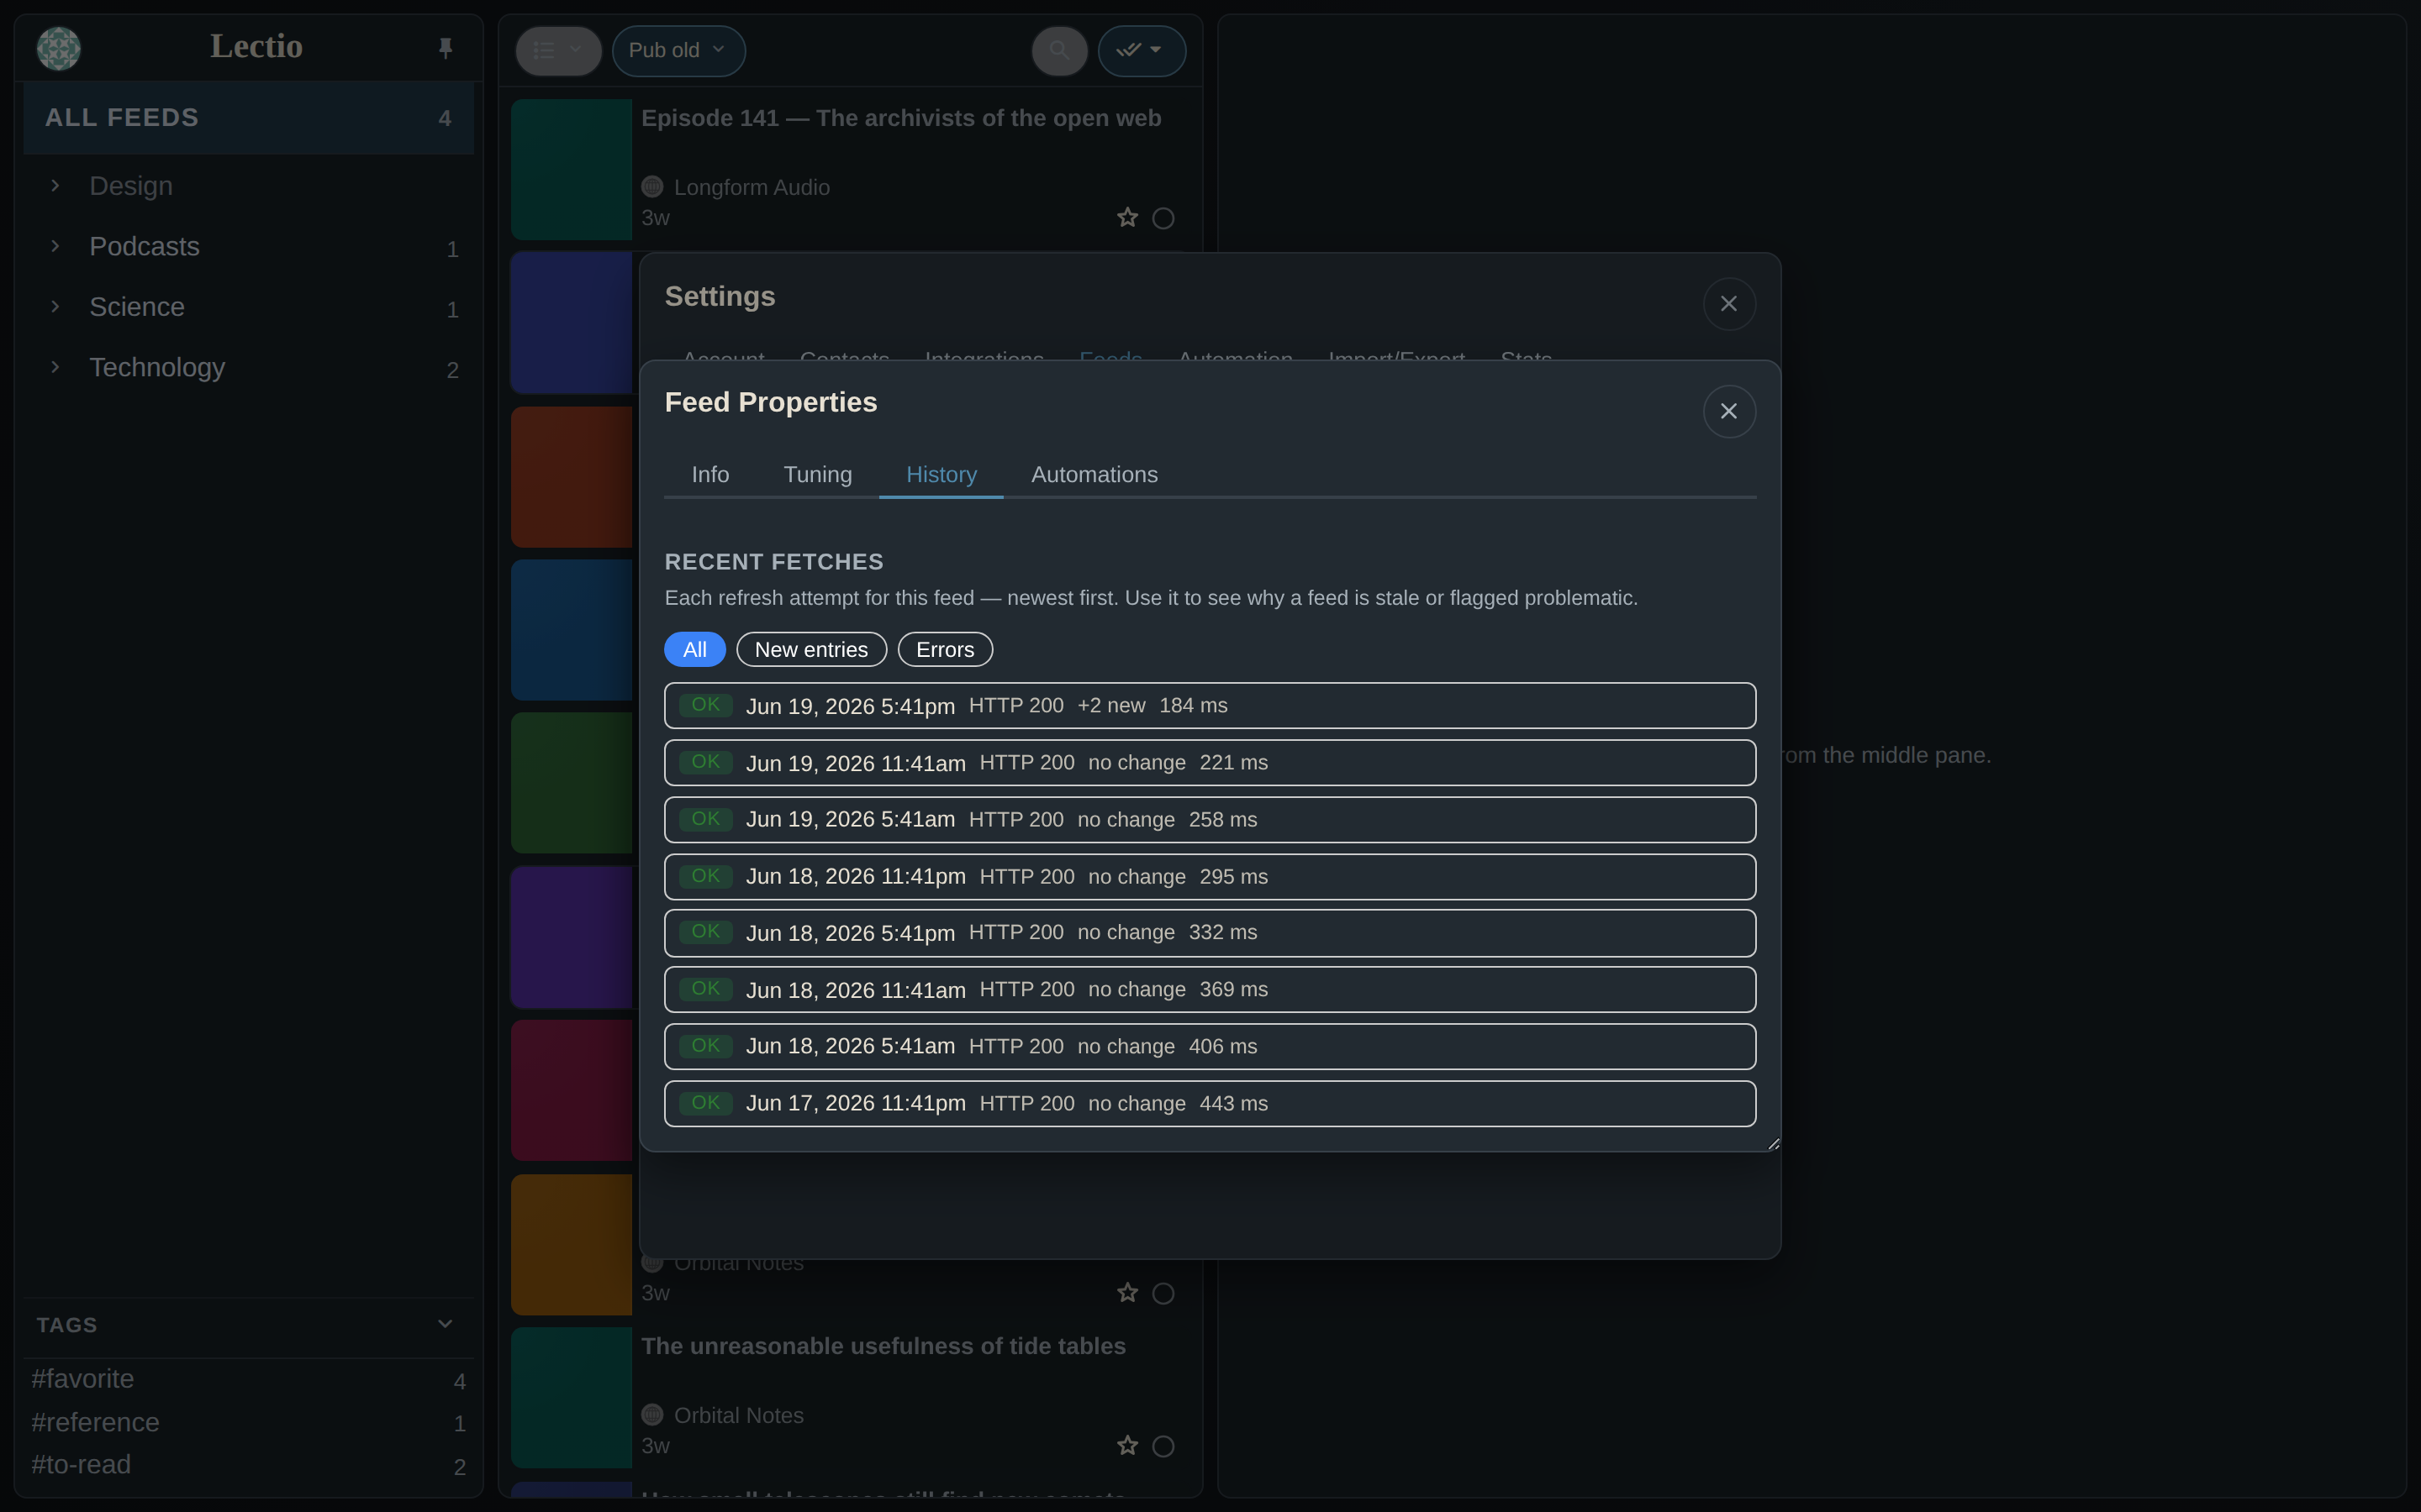The height and width of the screenshot is (1512, 2421).
Task: Open the search icon in toolbar
Action: click(x=1058, y=50)
